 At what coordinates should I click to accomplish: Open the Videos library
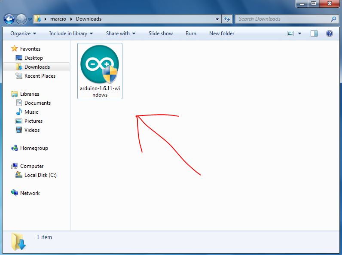point(32,130)
